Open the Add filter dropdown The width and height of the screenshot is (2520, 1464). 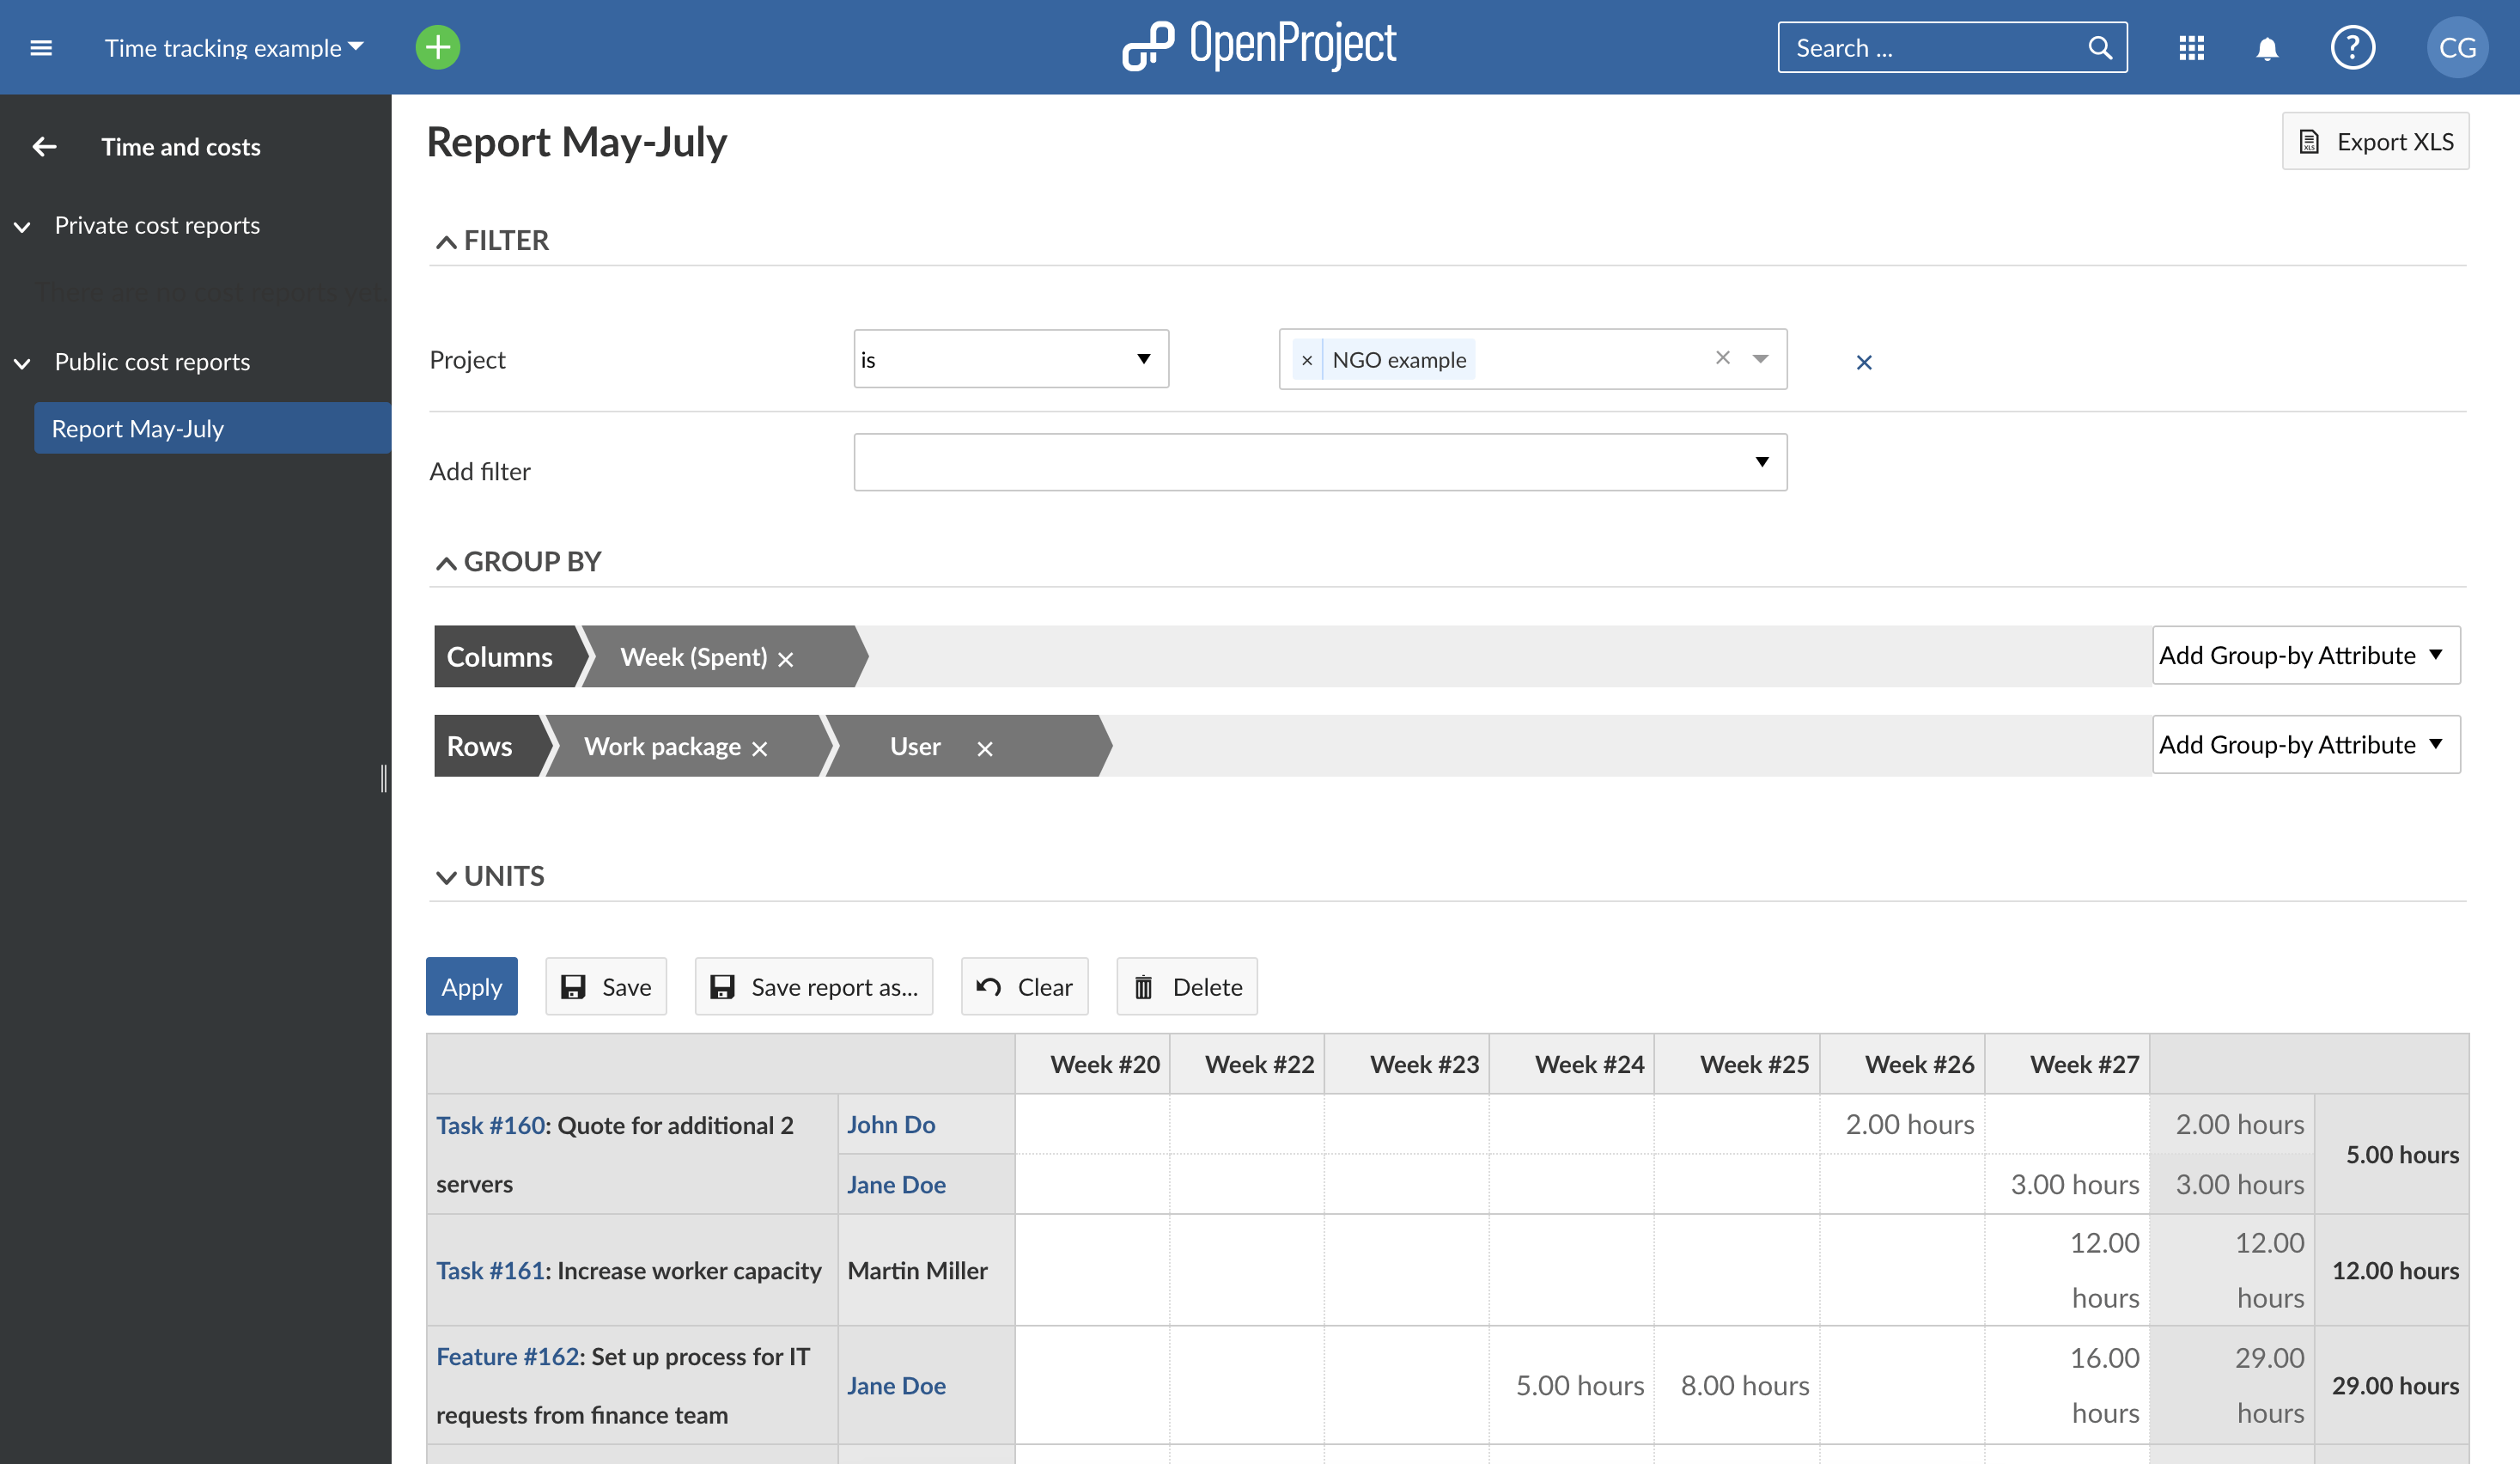1320,461
